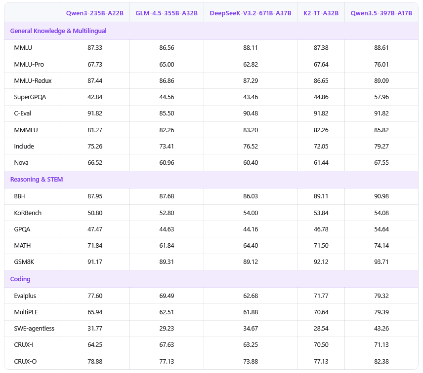Click MMLU-Pro value 65.00 under GLM-4.5
This screenshot has width=423, height=373.
coord(167,64)
